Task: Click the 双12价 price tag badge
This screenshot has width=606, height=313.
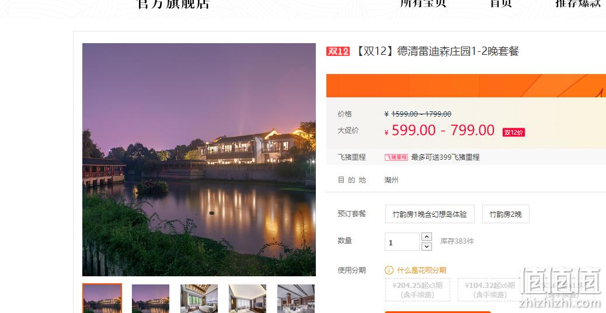Action: (514, 132)
